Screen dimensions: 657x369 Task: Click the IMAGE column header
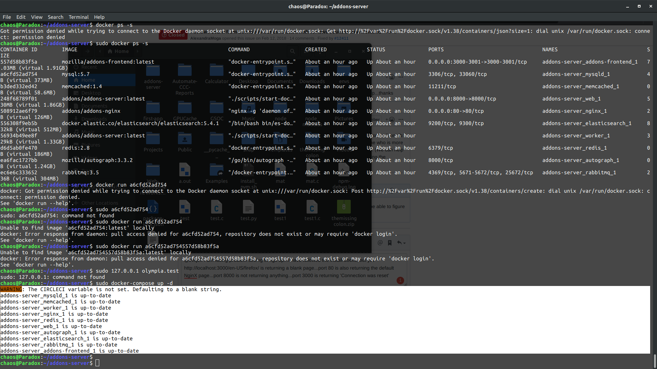click(x=69, y=50)
